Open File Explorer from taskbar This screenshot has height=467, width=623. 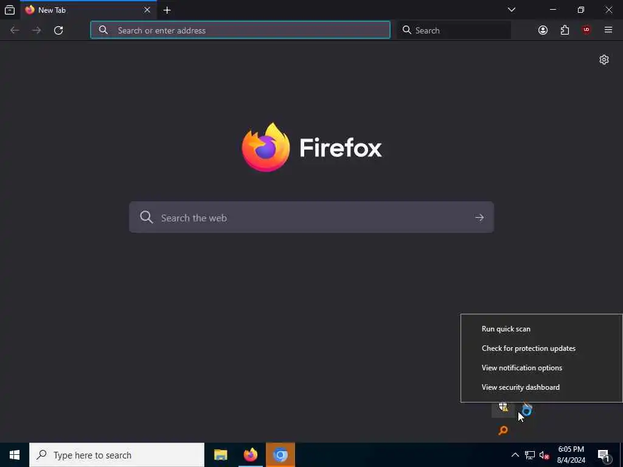(x=220, y=455)
